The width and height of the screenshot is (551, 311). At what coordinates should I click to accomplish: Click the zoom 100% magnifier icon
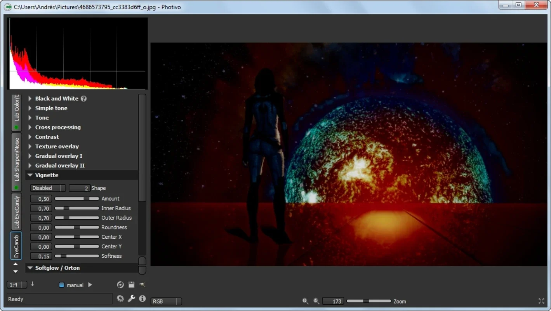click(316, 301)
